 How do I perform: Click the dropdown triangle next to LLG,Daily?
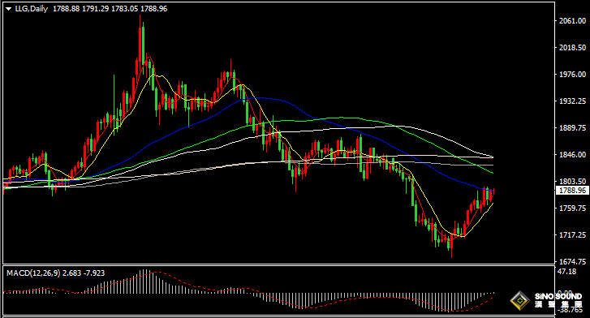tap(9, 9)
